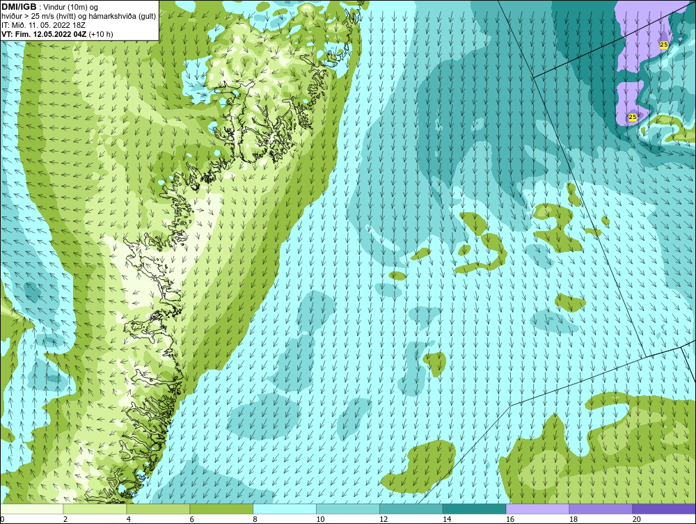This screenshot has width=696, height=524.
Task: Click the legend label 20
Action: [637, 519]
